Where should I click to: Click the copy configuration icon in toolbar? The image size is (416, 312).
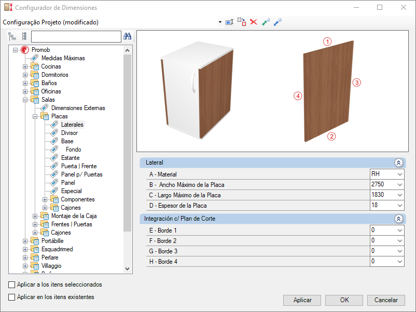point(242,22)
